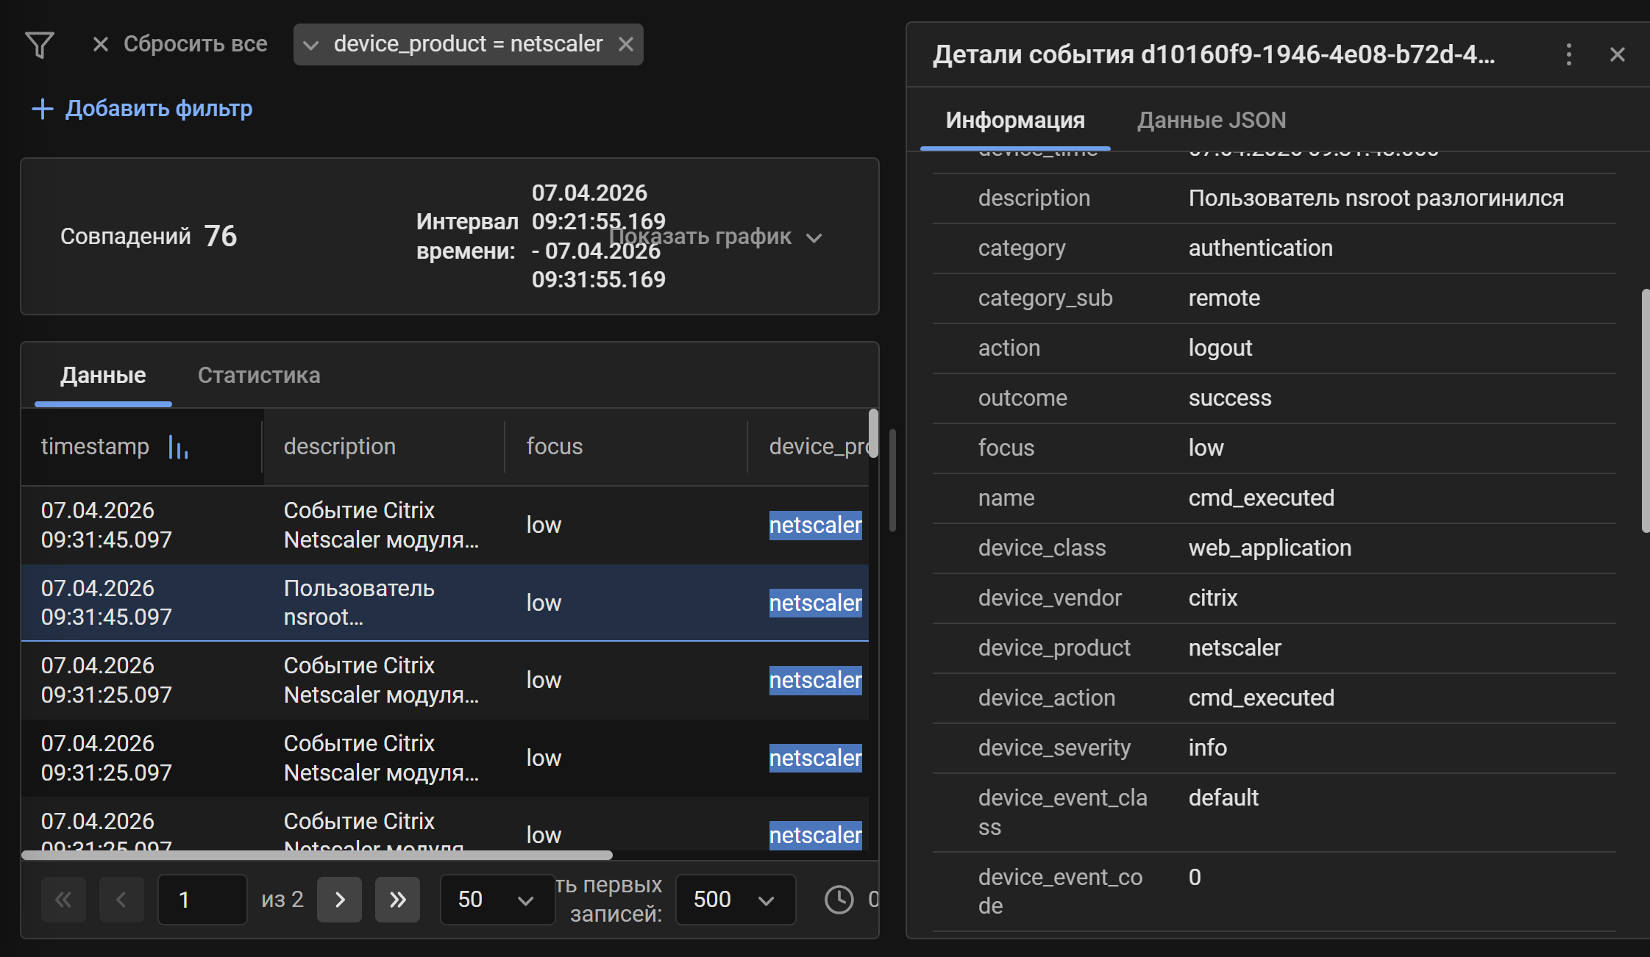Click the funnel filter icon
This screenshot has width=1650, height=957.
click(x=40, y=45)
